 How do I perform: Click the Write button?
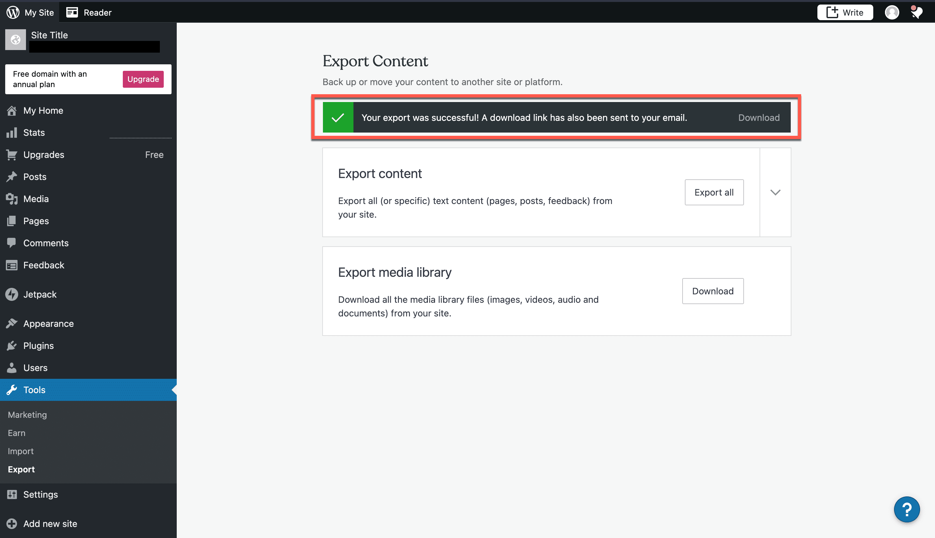[845, 12]
